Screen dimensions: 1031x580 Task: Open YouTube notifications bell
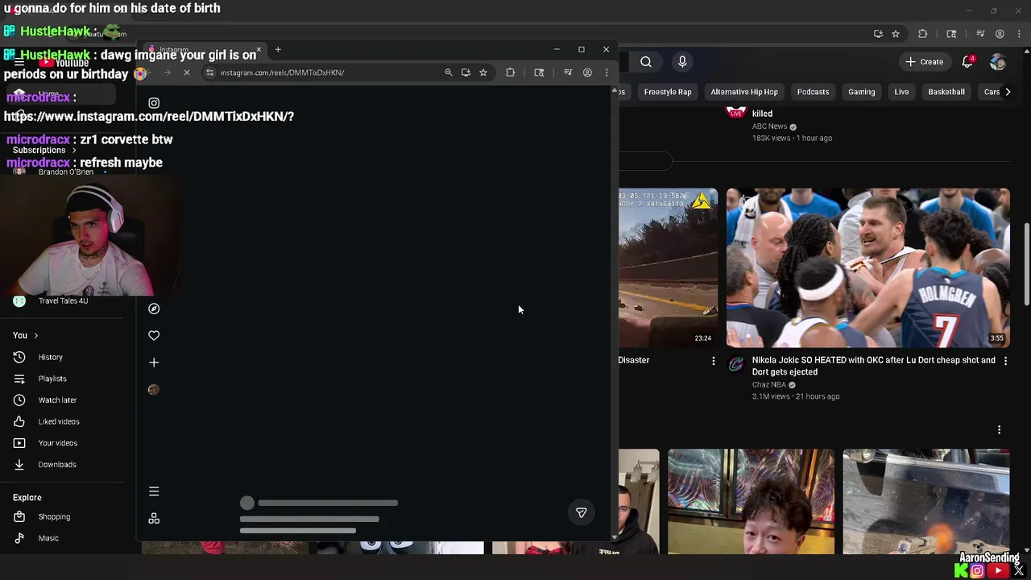[x=968, y=62]
